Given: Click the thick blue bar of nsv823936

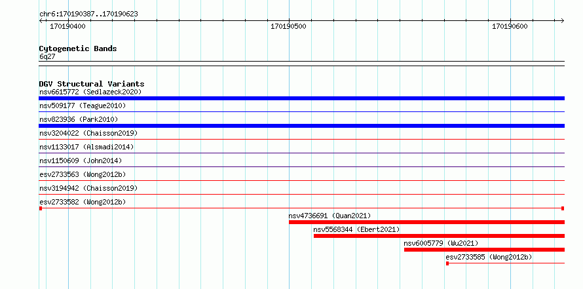Looking at the screenshot, I should pyautogui.click(x=301, y=126).
